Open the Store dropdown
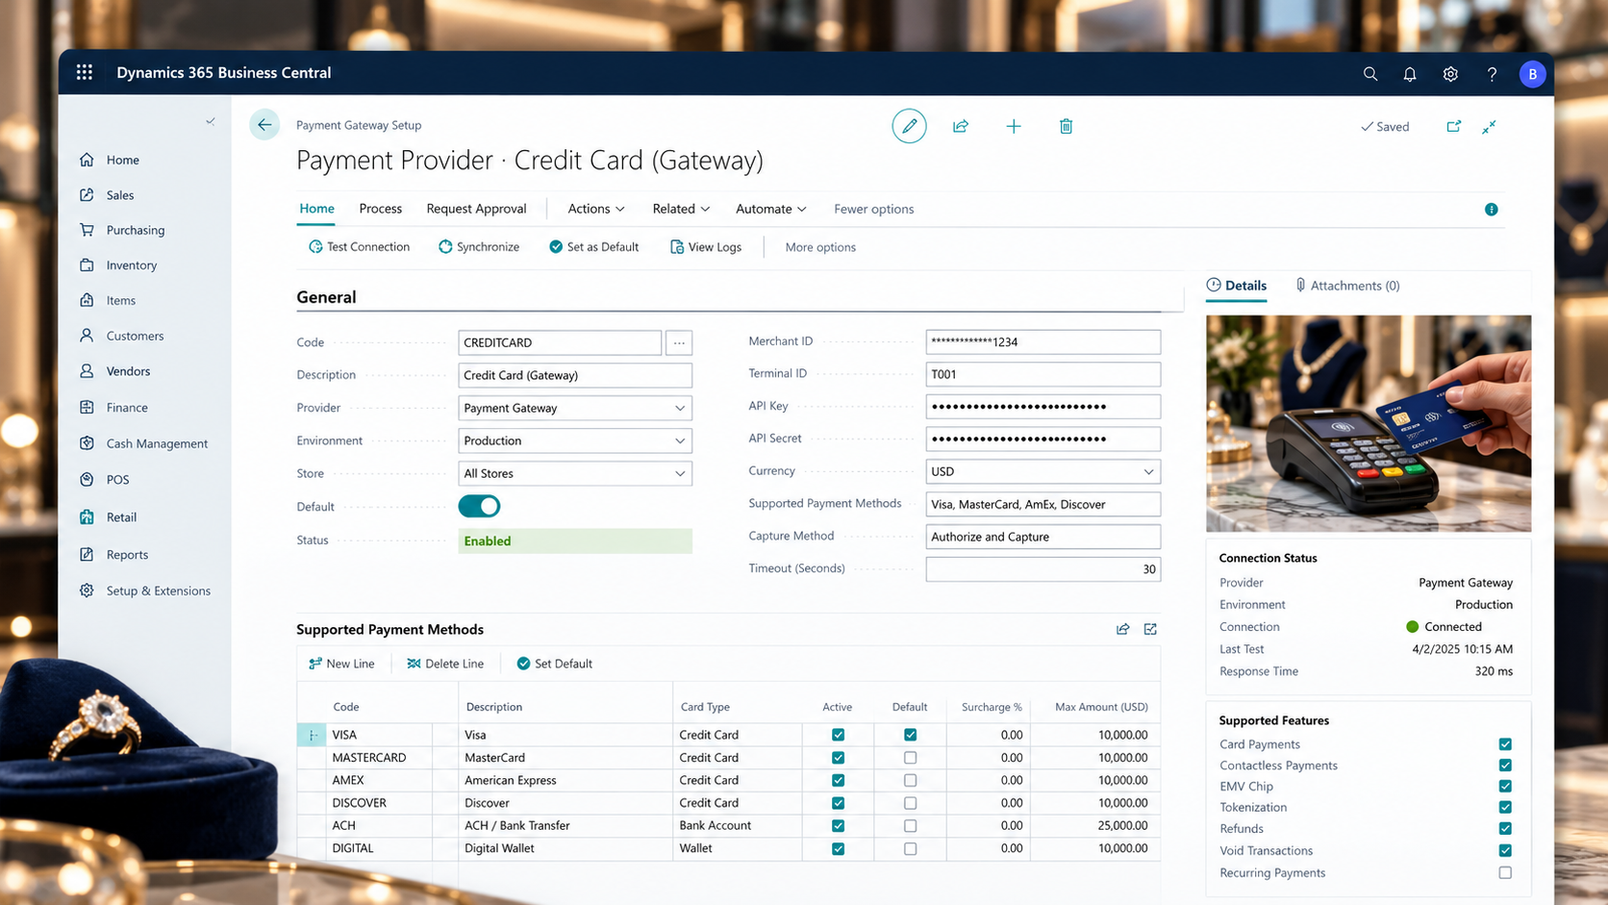 click(x=575, y=473)
